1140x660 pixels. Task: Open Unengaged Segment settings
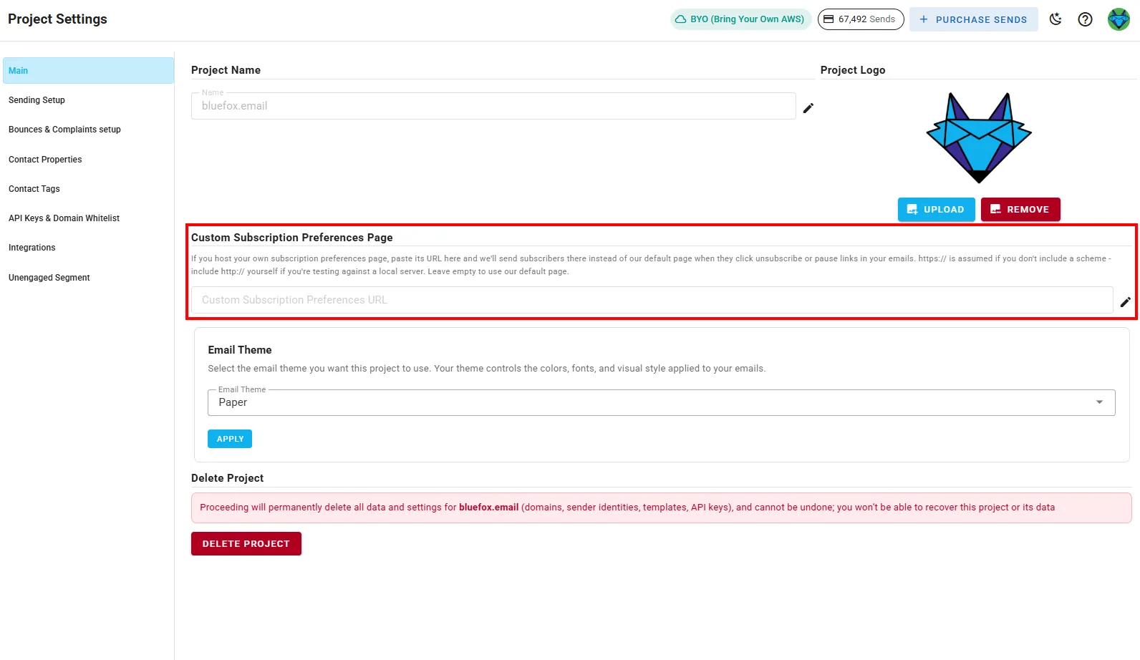(x=88, y=278)
